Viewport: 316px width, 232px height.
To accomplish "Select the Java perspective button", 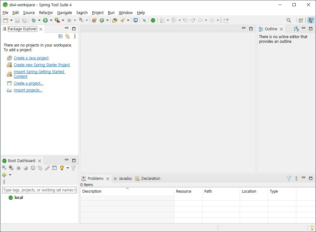I will click(311, 20).
